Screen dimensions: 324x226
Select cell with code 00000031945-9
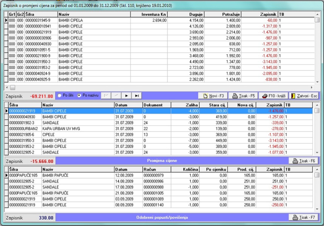tap(41, 20)
